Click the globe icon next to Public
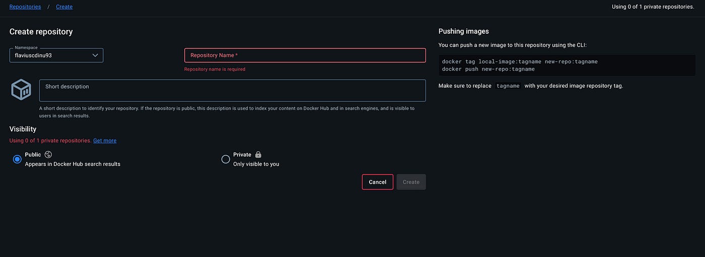 point(48,154)
